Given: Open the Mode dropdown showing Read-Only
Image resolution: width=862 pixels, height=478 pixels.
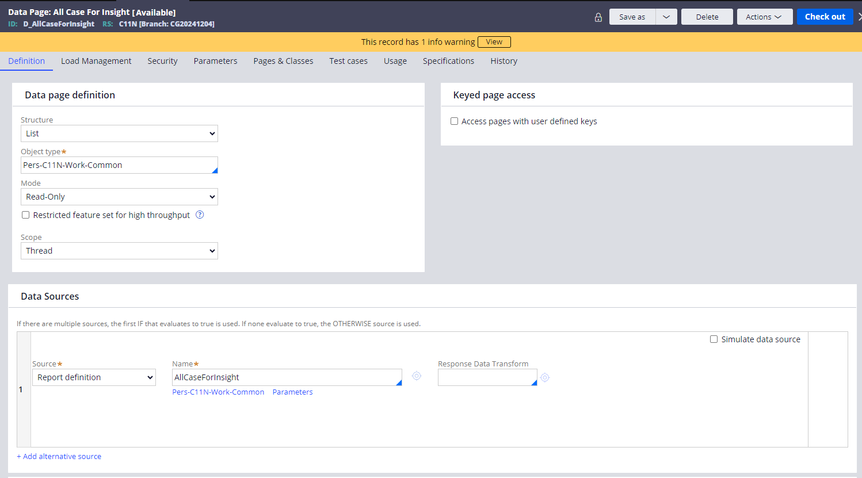Looking at the screenshot, I should coord(119,197).
